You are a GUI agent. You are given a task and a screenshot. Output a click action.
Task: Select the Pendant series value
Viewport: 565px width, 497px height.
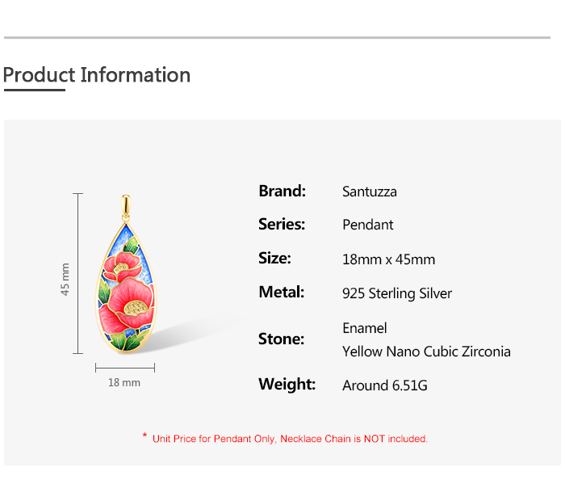click(x=368, y=225)
